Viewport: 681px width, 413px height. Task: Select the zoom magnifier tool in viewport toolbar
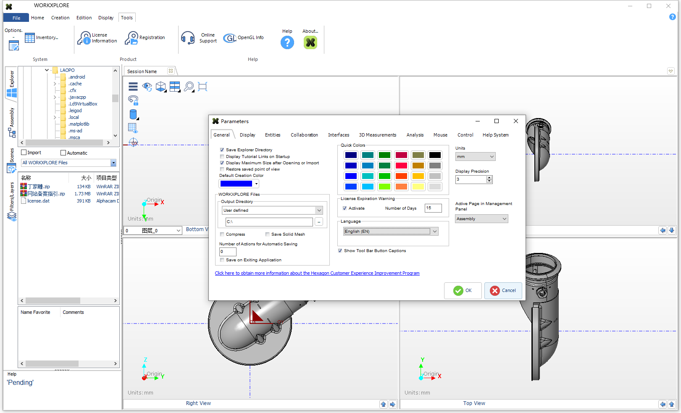[189, 86]
